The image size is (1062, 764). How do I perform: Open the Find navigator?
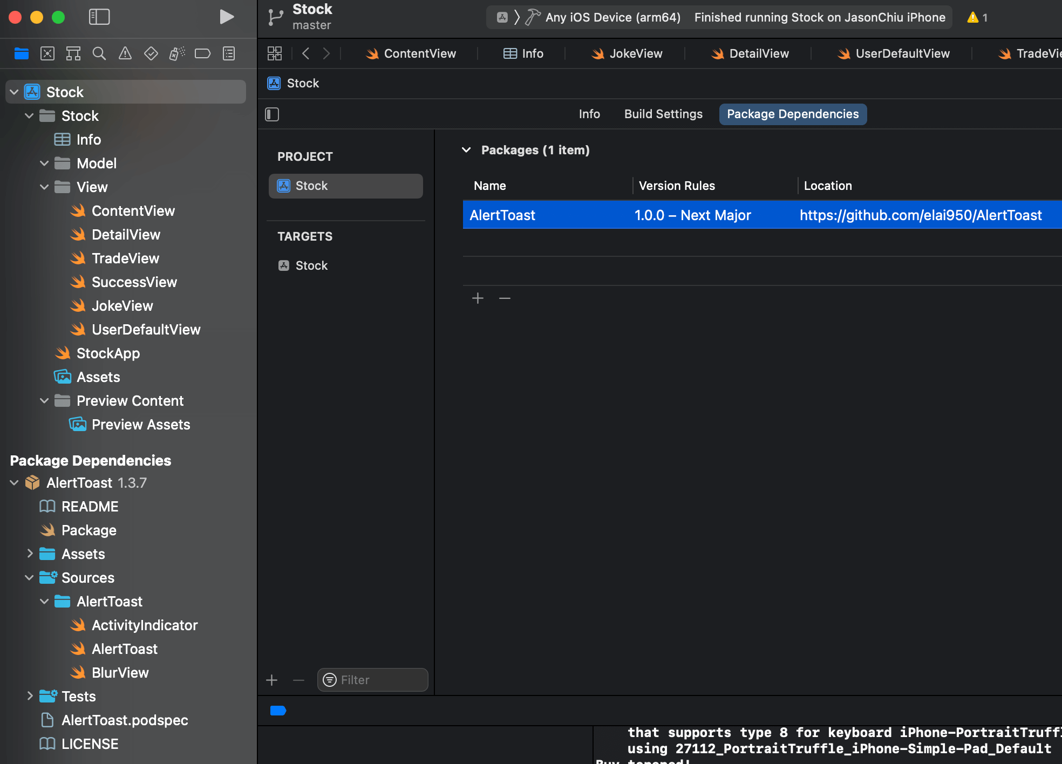(x=99, y=53)
